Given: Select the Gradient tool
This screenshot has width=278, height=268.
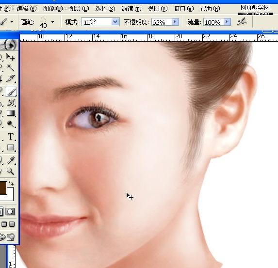Looking at the screenshot, I should click(11, 113).
